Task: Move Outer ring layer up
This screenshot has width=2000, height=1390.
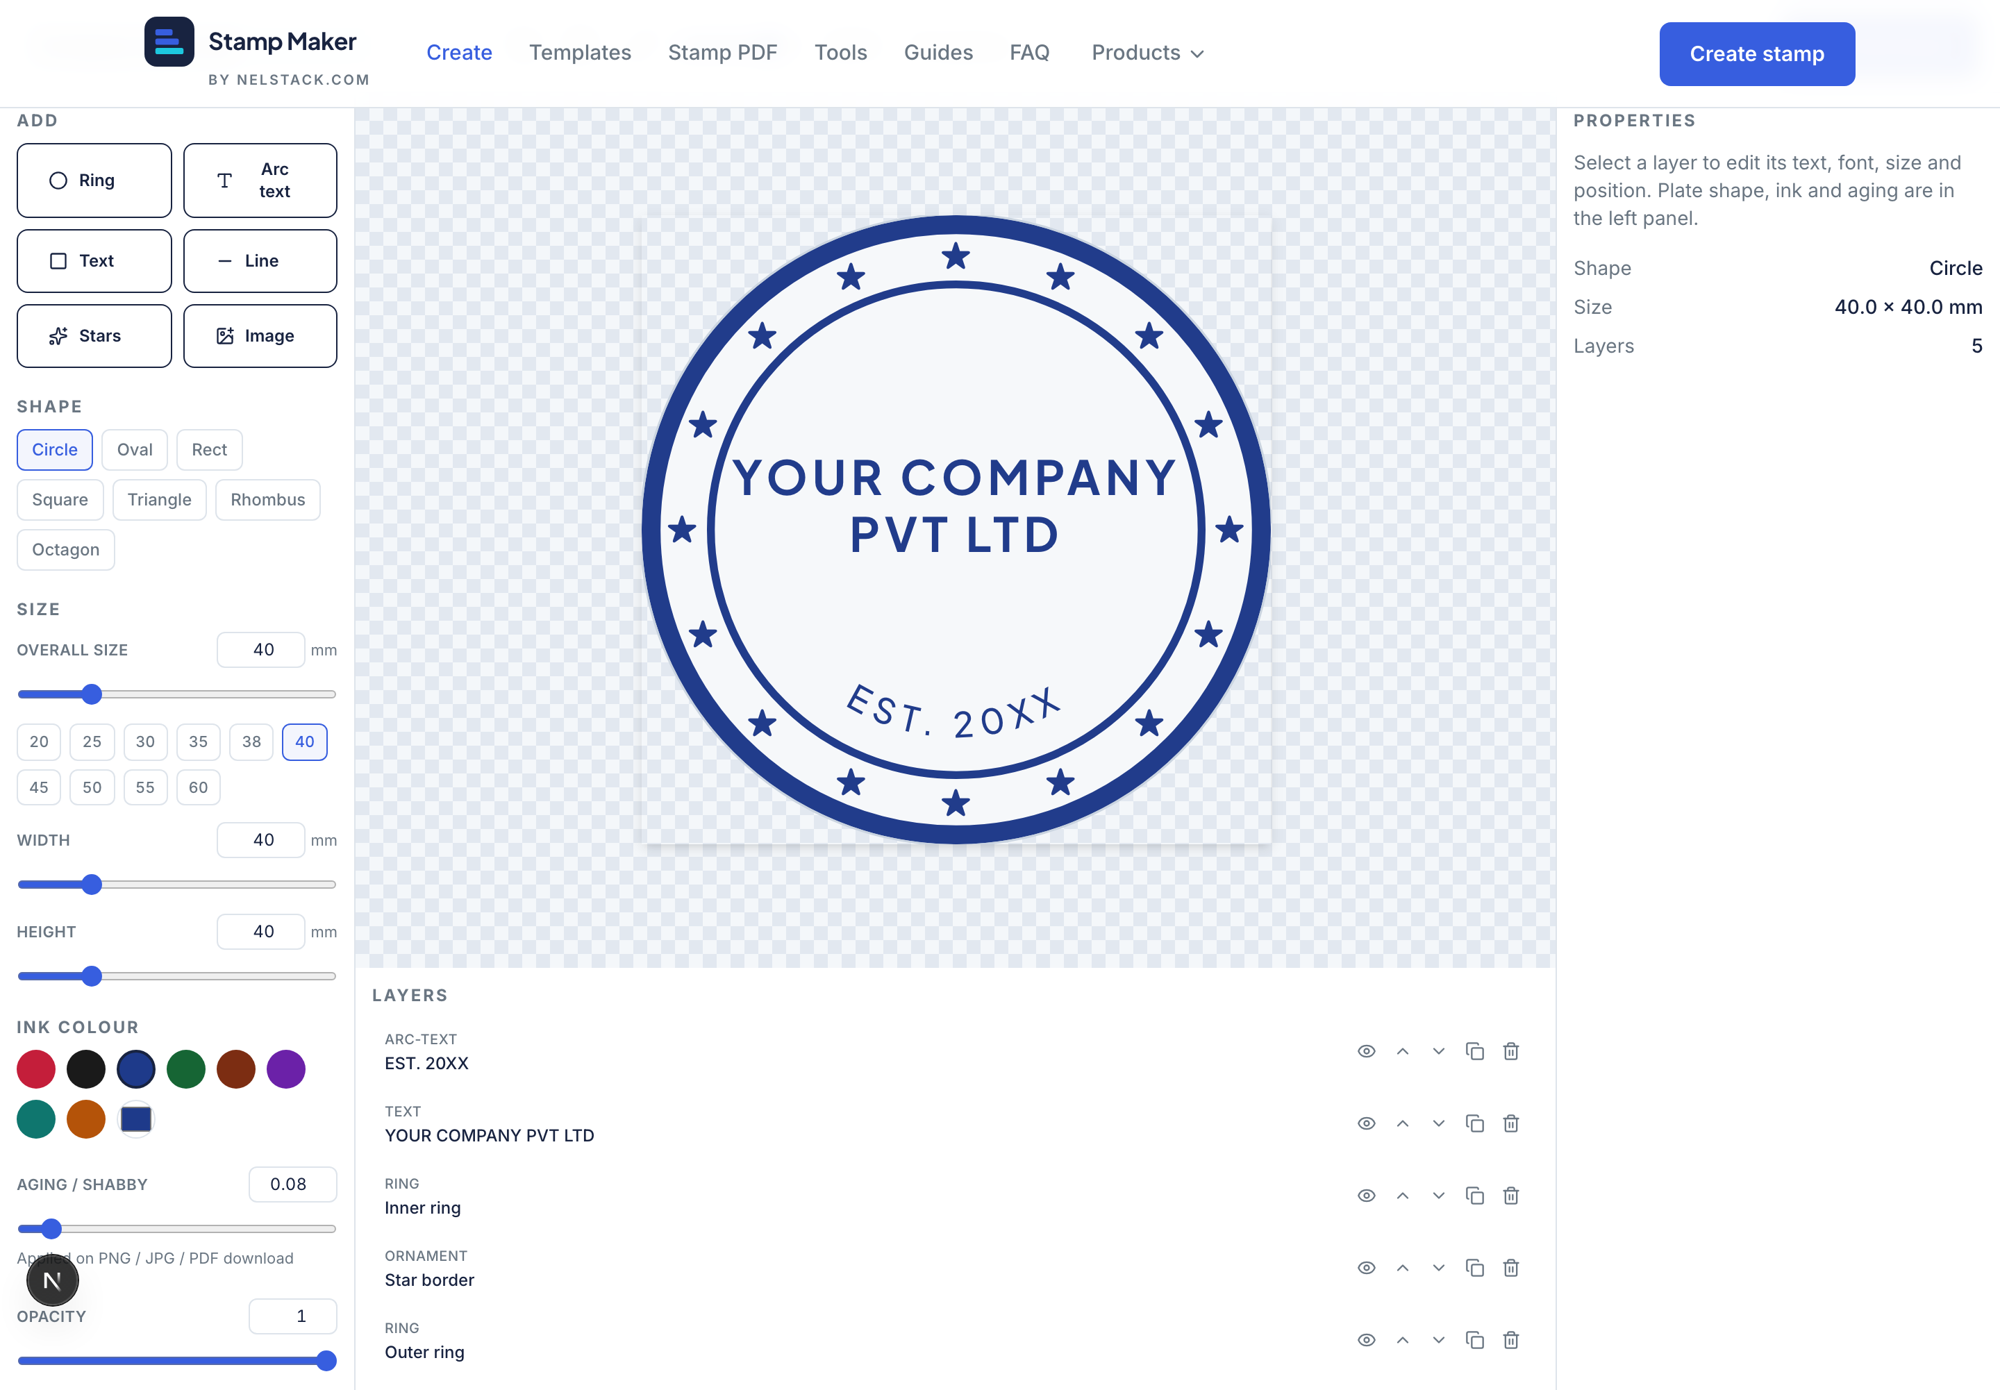Action: click(x=1403, y=1340)
